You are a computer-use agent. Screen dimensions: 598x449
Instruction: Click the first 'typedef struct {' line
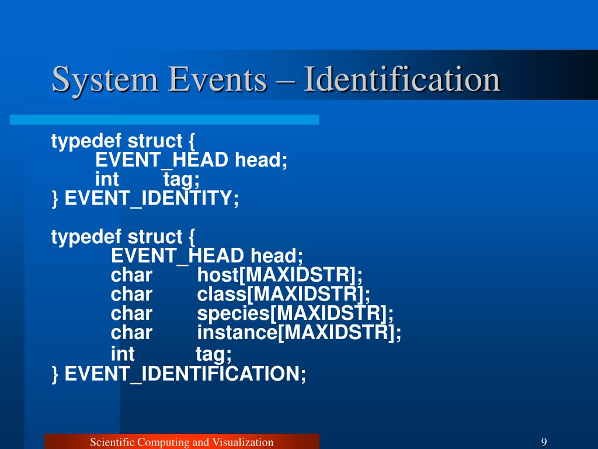click(x=123, y=141)
